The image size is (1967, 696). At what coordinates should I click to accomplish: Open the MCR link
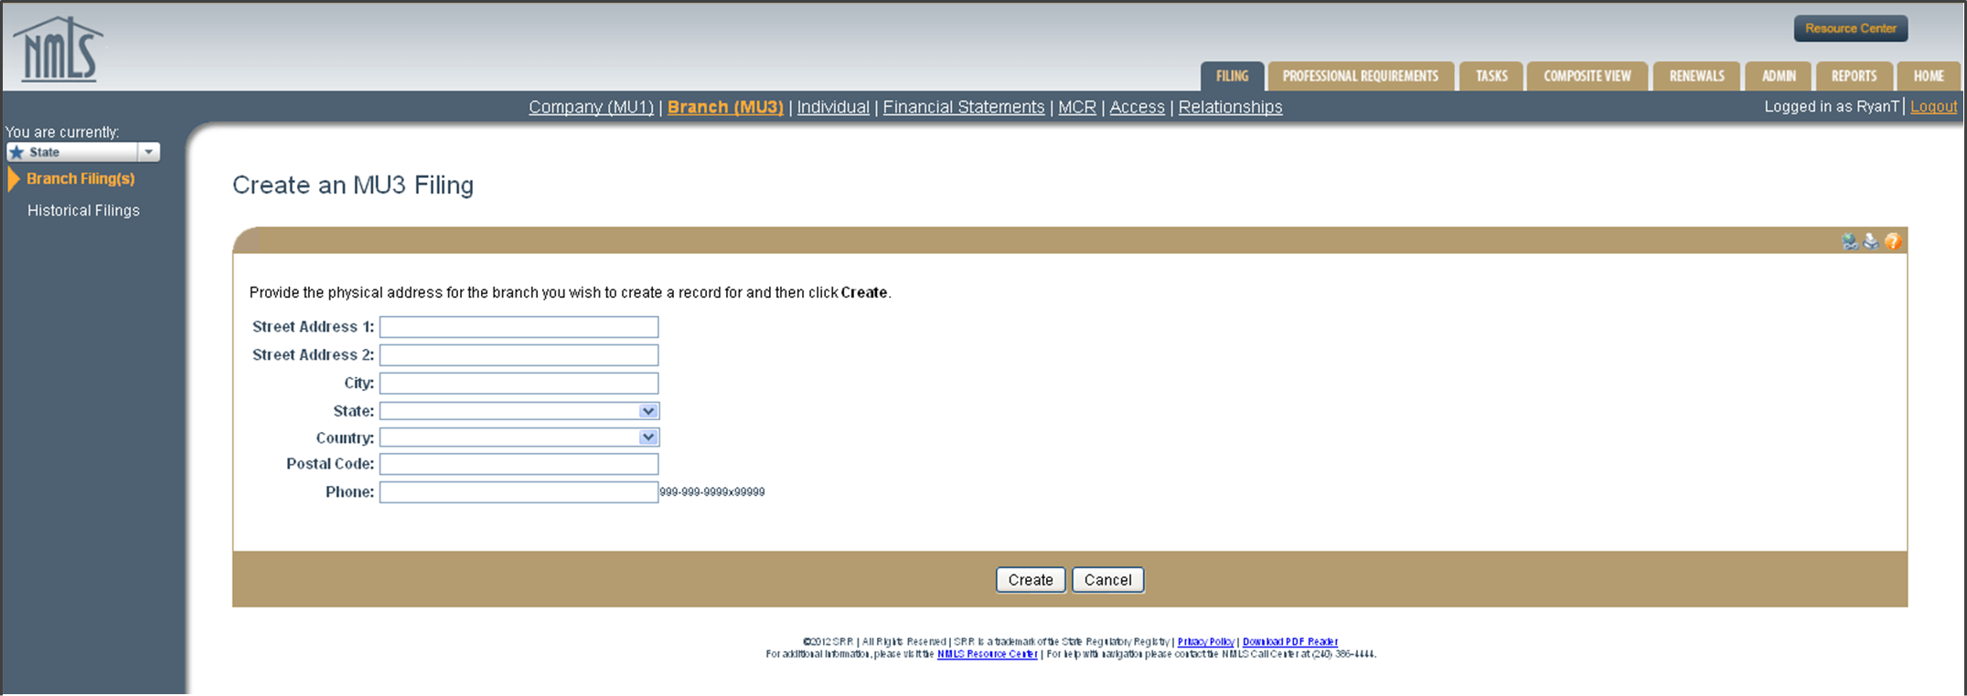[1076, 107]
